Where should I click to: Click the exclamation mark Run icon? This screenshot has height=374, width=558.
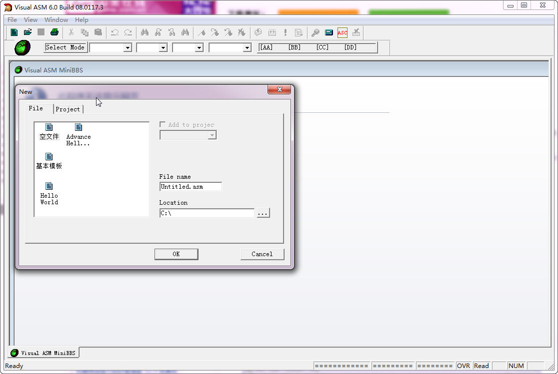[x=285, y=32]
